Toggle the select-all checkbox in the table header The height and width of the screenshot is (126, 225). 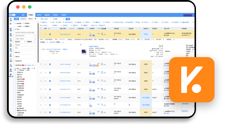pos(41,29)
